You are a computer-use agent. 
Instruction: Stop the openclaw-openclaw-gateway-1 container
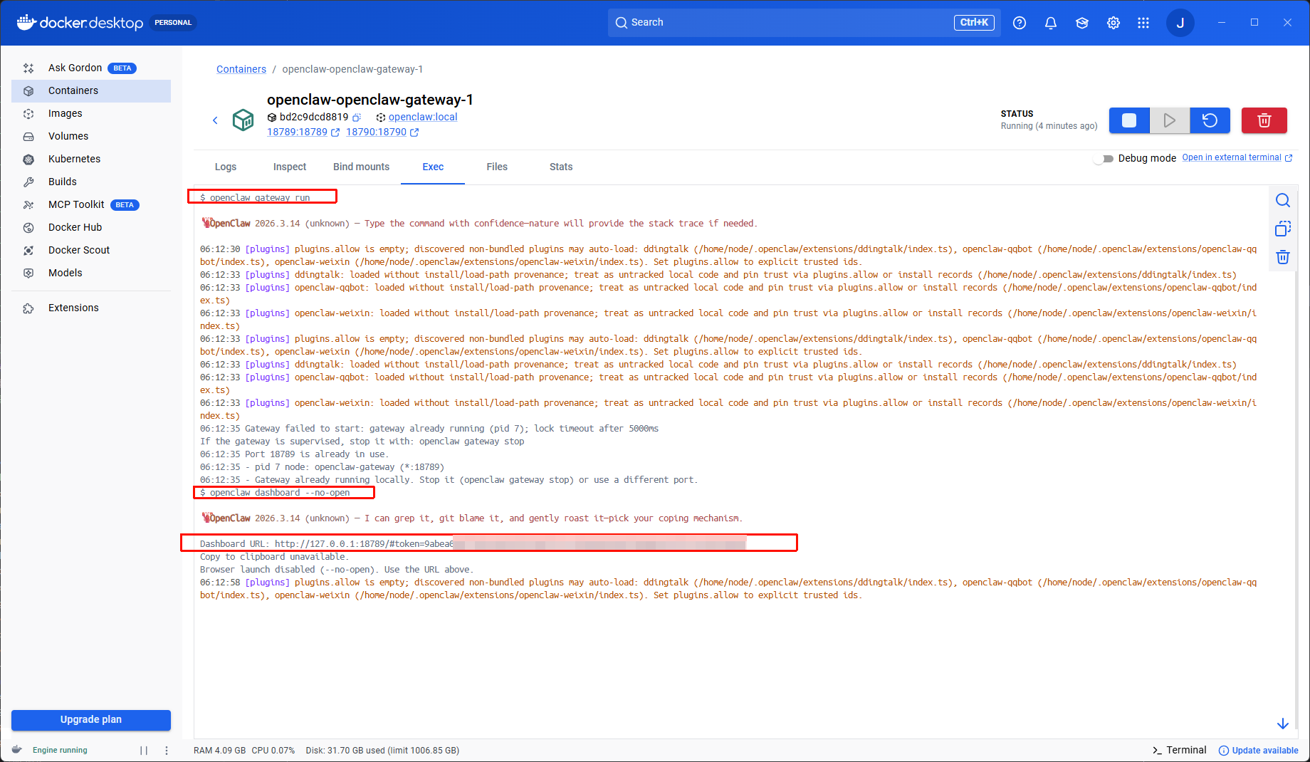[x=1129, y=120]
